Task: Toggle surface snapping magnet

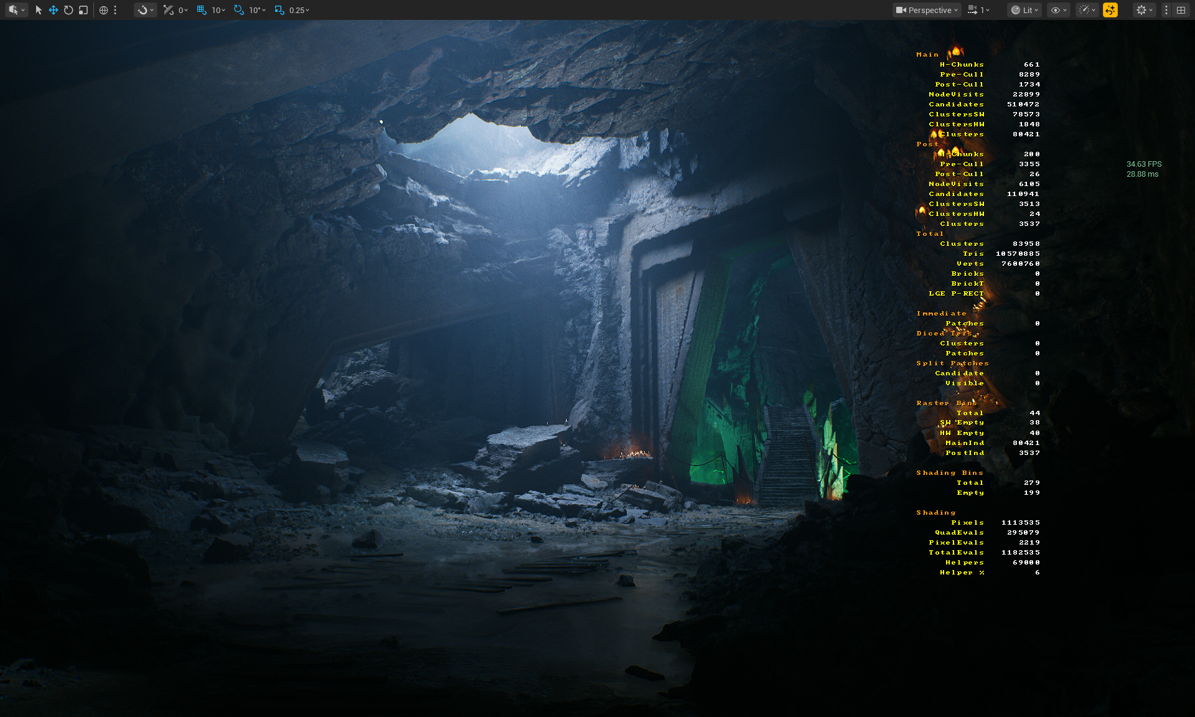Action: tap(144, 10)
